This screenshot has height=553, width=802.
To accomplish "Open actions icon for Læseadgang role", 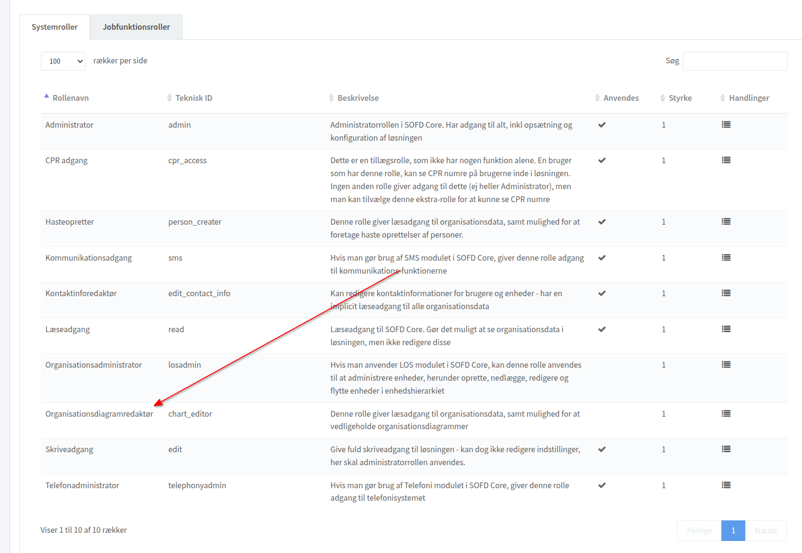I will [x=726, y=329].
